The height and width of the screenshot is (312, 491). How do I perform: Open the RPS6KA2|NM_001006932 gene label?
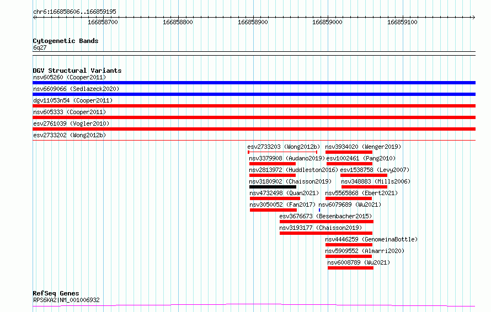pyautogui.click(x=66, y=300)
